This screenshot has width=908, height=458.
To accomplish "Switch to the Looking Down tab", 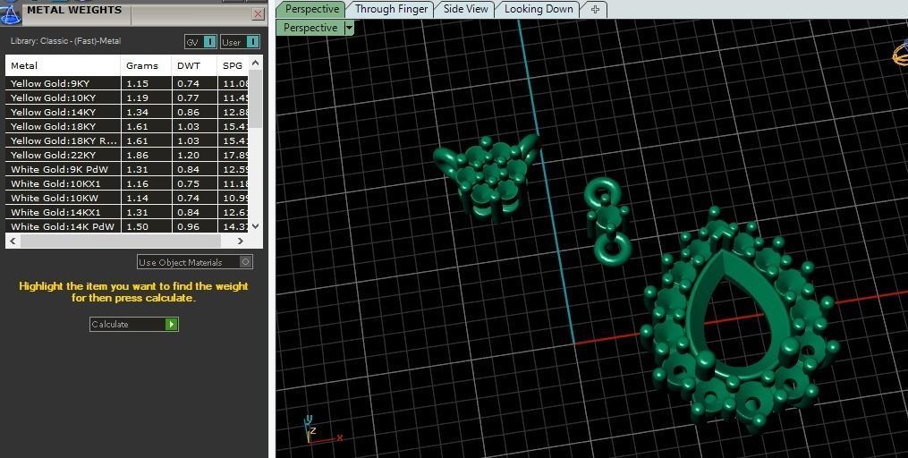I will (539, 9).
